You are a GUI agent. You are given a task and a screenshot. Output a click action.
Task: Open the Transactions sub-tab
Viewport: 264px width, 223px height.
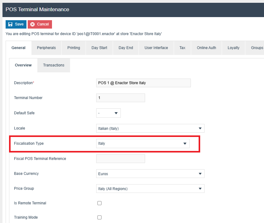pyautogui.click(x=54, y=65)
